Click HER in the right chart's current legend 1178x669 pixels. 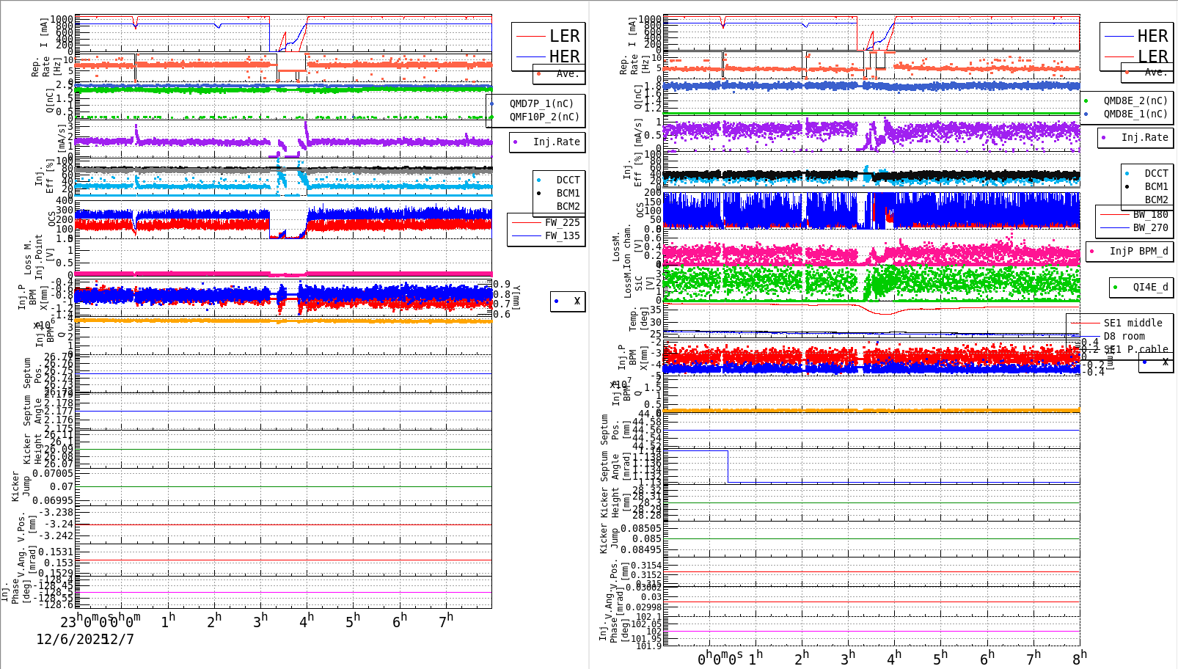[1152, 36]
